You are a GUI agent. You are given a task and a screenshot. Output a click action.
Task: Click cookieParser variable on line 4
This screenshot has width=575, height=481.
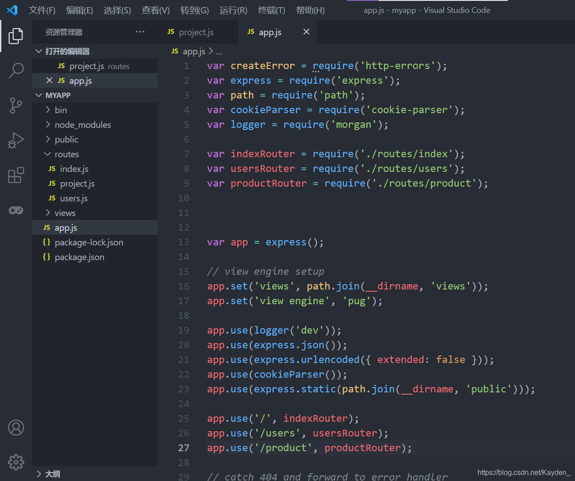(x=266, y=110)
